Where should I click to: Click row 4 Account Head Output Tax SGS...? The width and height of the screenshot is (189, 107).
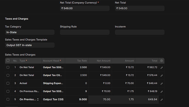point(53,91)
